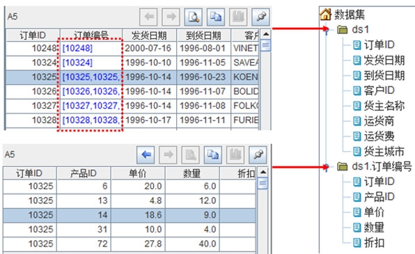This screenshot has height=254, width=415.
Task: Collapse the ds1.订单编号 tree node
Action: coord(327,167)
